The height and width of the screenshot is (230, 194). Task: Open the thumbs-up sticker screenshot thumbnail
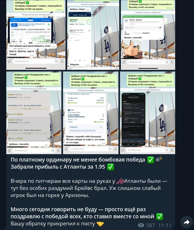[x=148, y=35]
